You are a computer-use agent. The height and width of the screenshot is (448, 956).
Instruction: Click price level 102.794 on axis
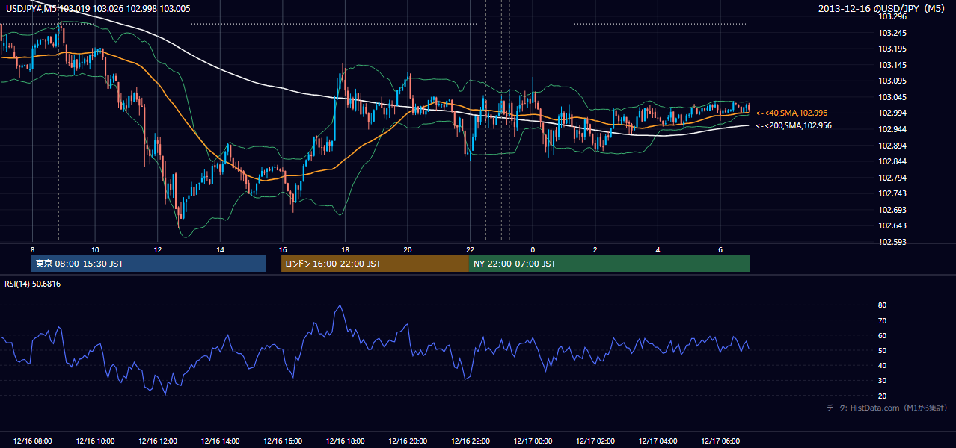(x=892, y=178)
